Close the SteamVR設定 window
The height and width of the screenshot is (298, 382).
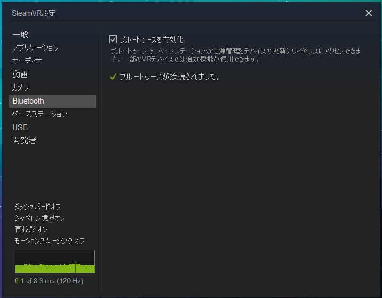(369, 13)
